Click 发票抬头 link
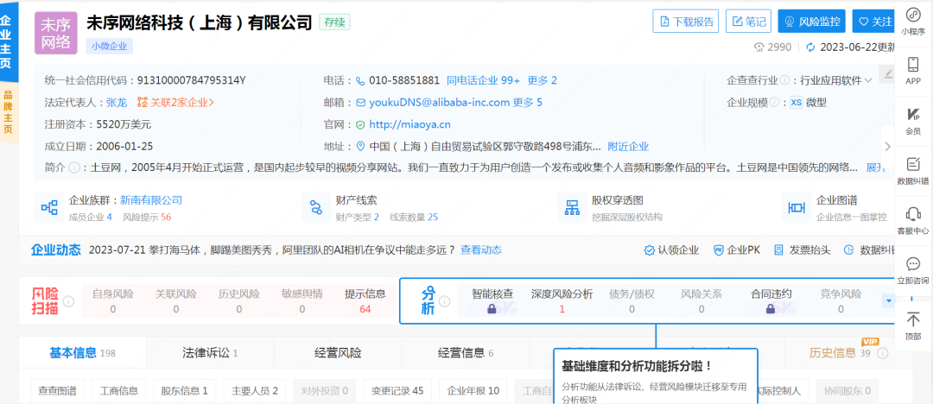The height and width of the screenshot is (404, 933). [802, 249]
